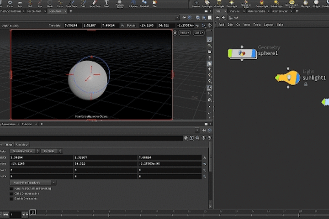This screenshot has width=329, height=219.
Task: Open Transform Order dropdown
Action: [25, 151]
